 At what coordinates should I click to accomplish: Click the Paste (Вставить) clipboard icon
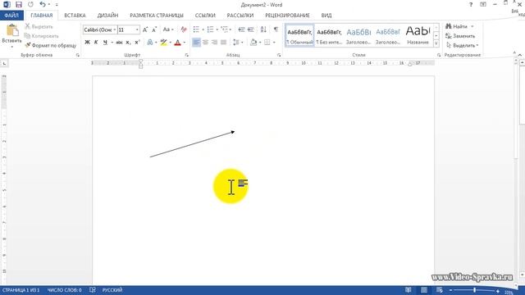(x=12, y=30)
